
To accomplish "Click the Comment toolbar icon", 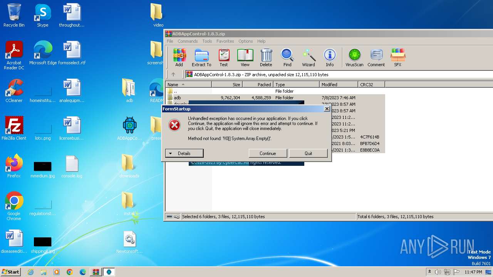I will click(376, 58).
